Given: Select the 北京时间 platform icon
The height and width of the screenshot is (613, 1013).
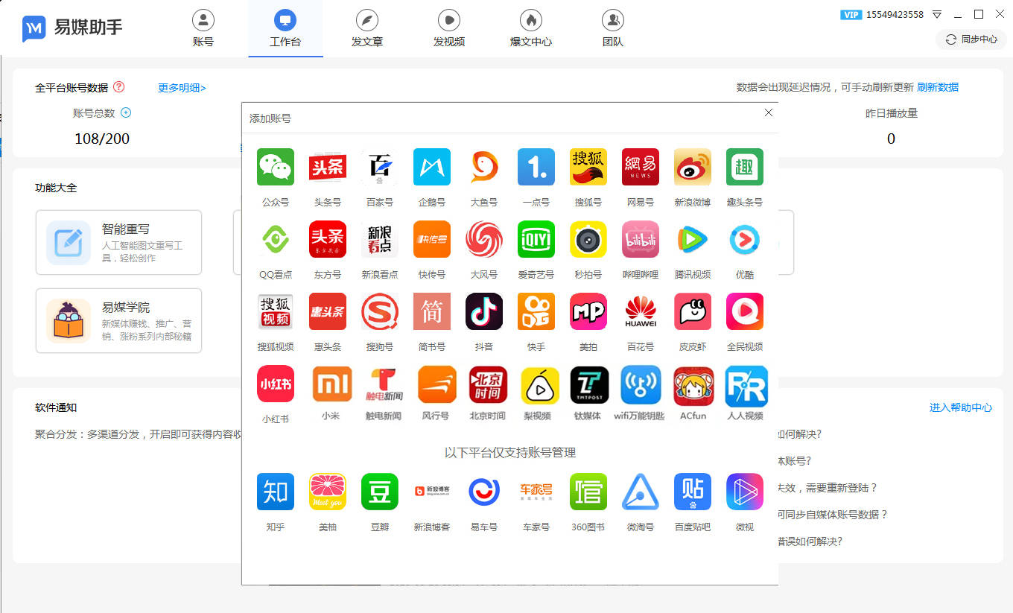Looking at the screenshot, I should [488, 384].
